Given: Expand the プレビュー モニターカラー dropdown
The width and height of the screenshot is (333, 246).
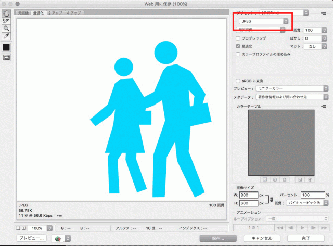Looking at the screenshot, I should pyautogui.click(x=291, y=89).
